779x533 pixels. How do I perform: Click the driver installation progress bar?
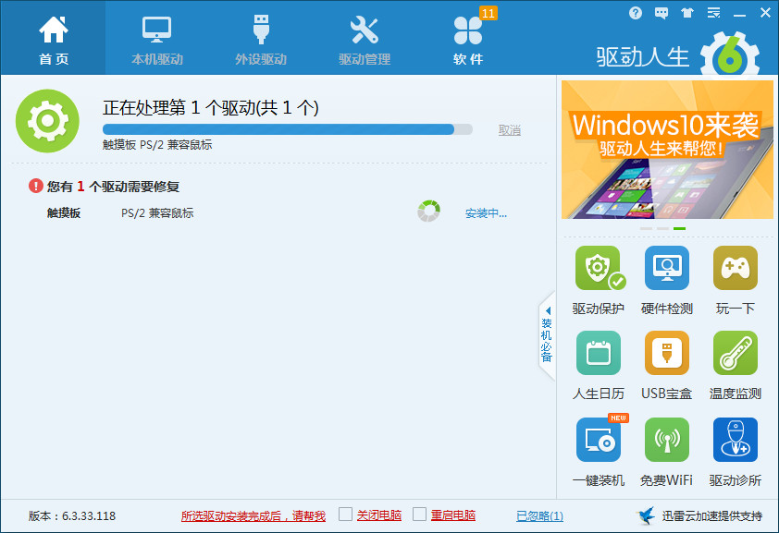[x=288, y=130]
